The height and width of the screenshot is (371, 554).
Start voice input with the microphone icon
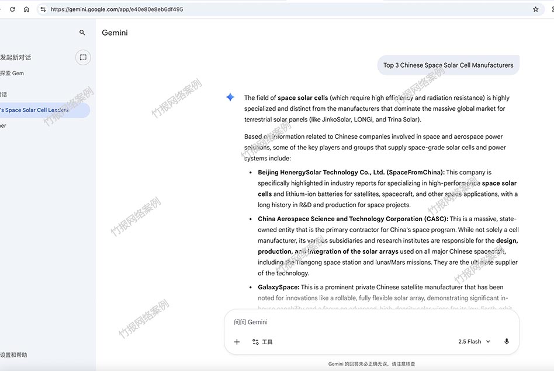[507, 341]
